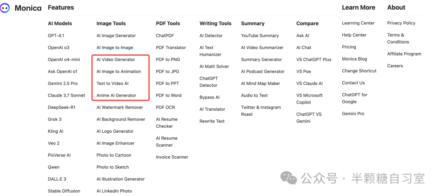Open AI Mind Map Maker
Image resolution: width=439 pixels, height=196 pixels.
[261, 83]
